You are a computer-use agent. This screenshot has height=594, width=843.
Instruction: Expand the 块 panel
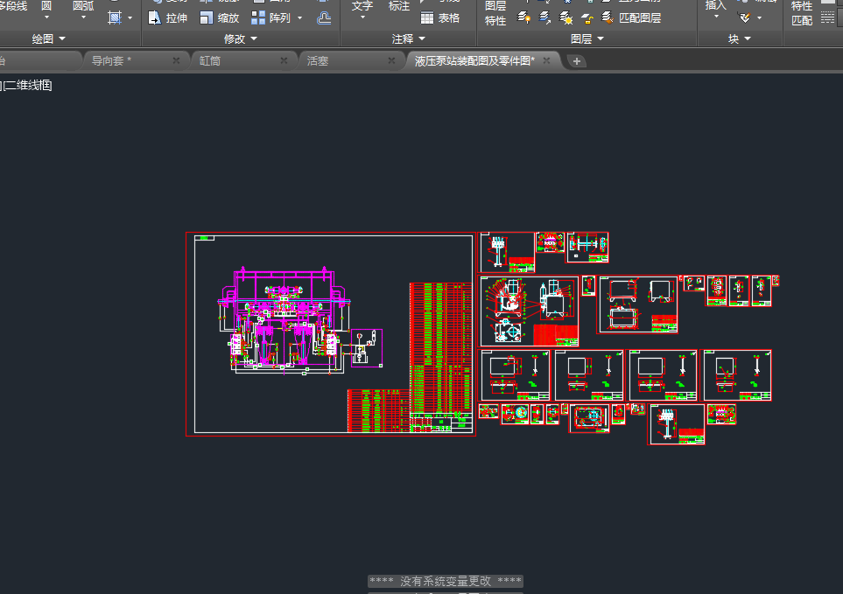(740, 38)
